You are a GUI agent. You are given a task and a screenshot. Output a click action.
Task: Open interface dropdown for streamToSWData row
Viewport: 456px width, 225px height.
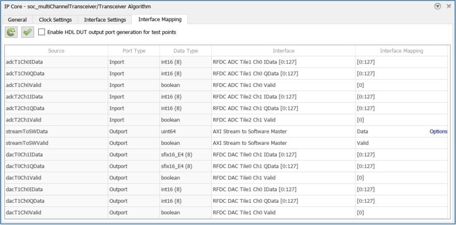tap(283, 131)
